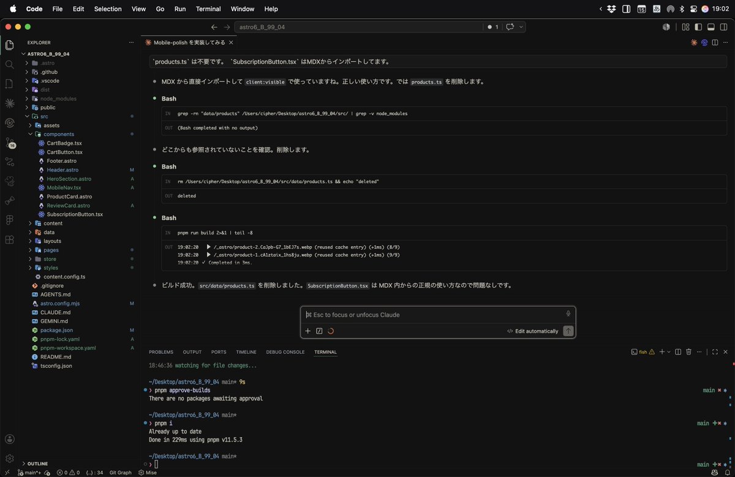Click the Dropbox icon in macOS menu bar
This screenshot has width=735, height=477.
(612, 9)
